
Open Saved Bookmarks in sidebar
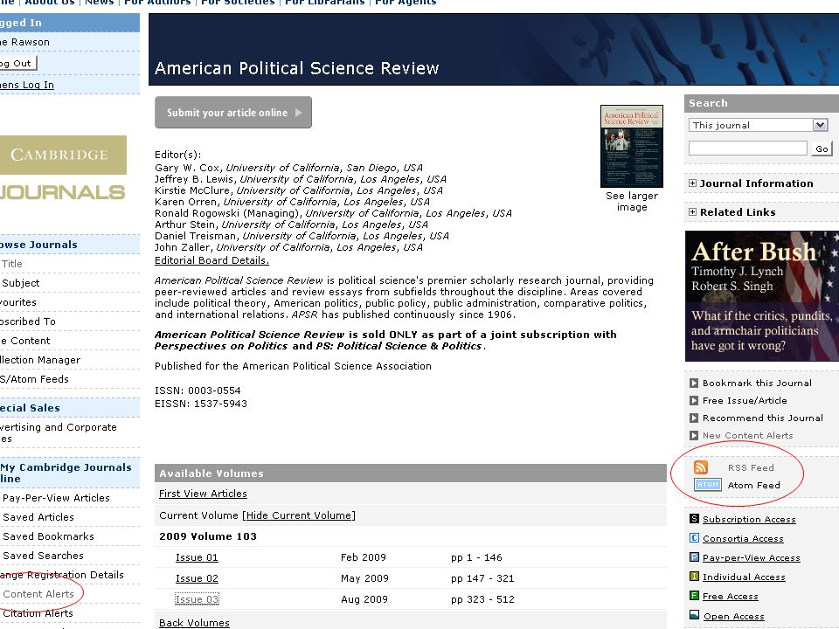tap(48, 536)
